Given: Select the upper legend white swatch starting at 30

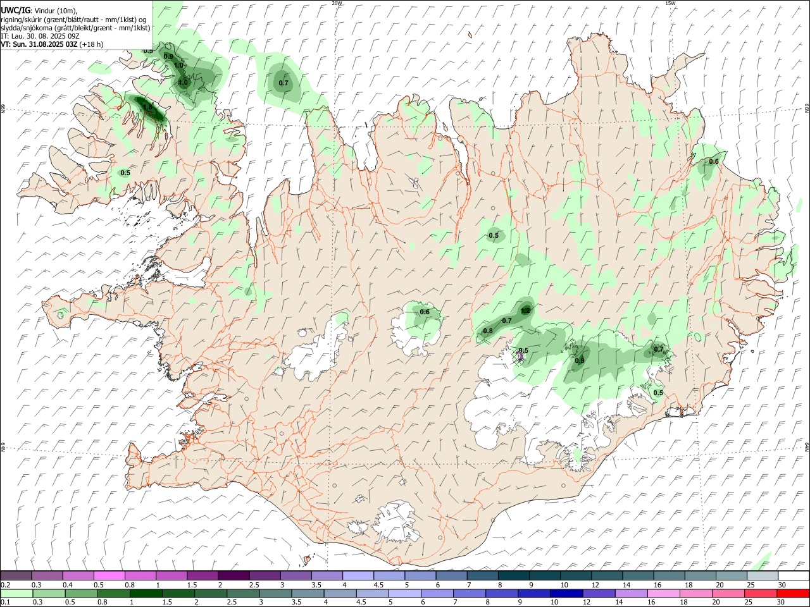Looking at the screenshot, I should tap(793, 575).
